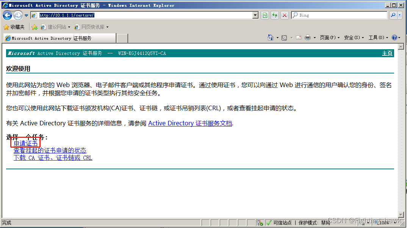Open the 页面(P) page menu
407x228 pixels.
(x=329, y=37)
